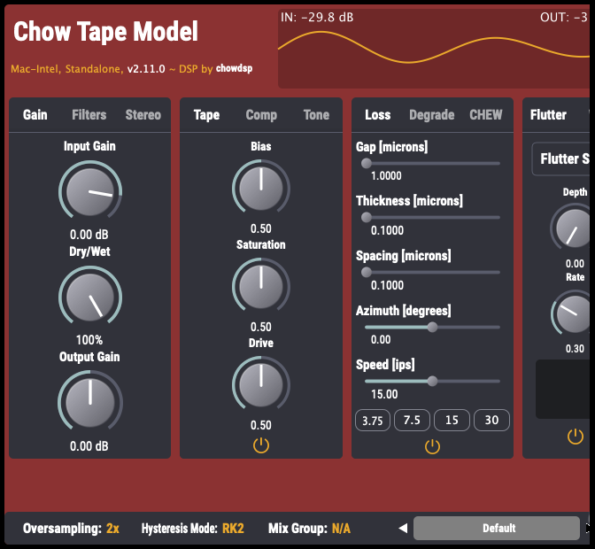The width and height of the screenshot is (595, 549).
Task: Click the Speed [ips] slider handle
Action: tap(432, 382)
